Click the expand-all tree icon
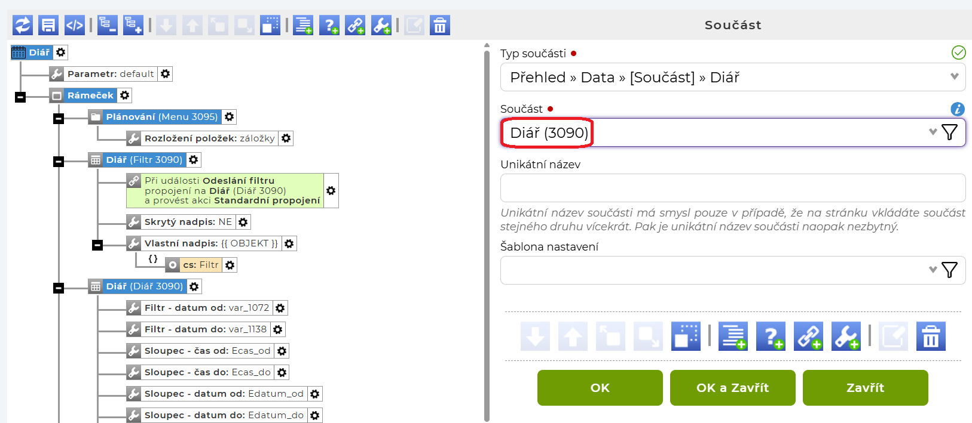Screen dimensions: 972x423 point(133,25)
